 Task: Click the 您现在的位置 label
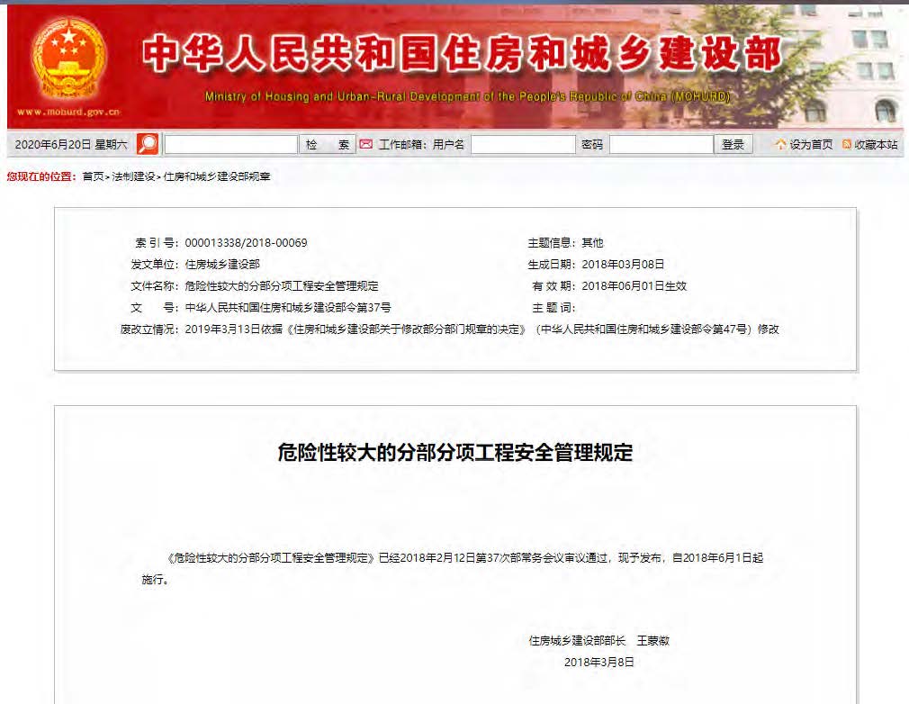click(x=41, y=176)
